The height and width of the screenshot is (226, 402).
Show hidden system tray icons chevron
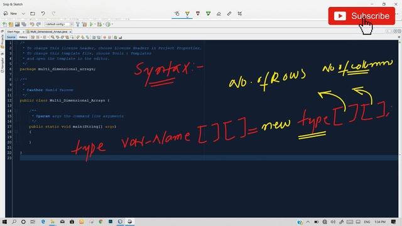[x=308, y=222]
